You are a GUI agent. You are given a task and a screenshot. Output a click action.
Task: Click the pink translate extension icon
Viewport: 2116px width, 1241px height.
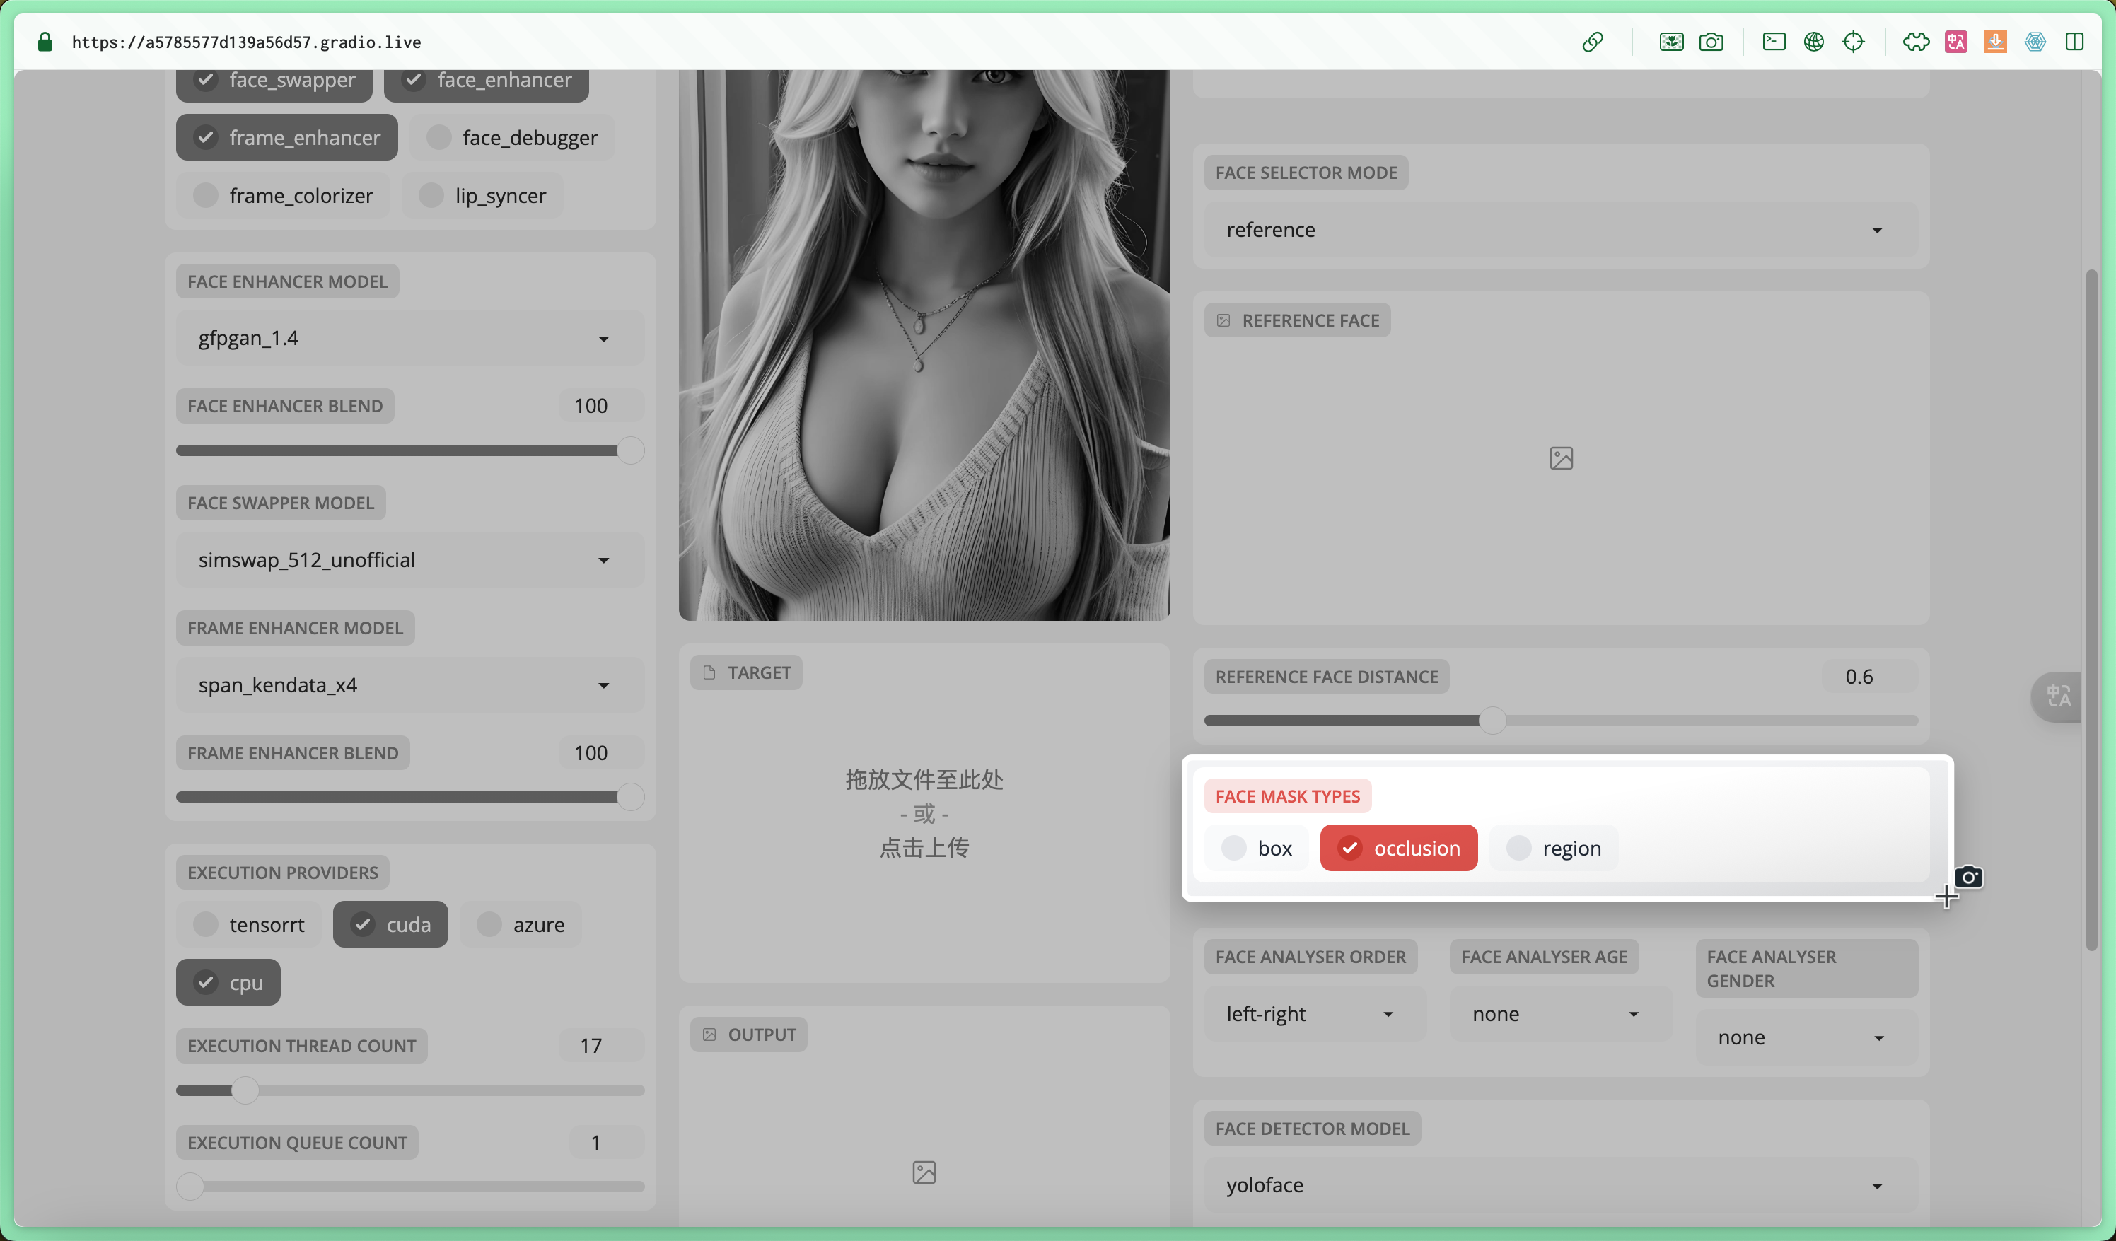[x=1955, y=42]
